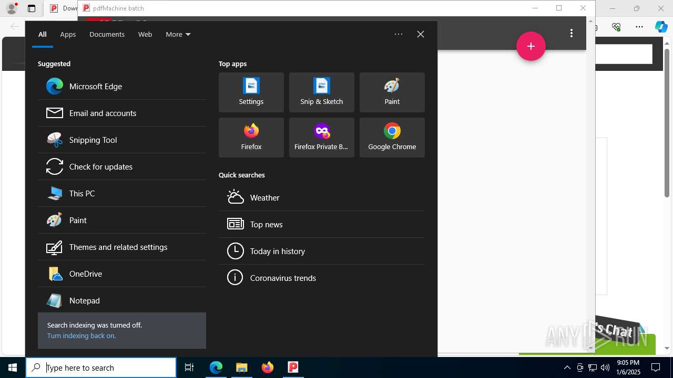This screenshot has width=673, height=378.
Task: Show clock and calendar flyout
Action: pos(628,367)
